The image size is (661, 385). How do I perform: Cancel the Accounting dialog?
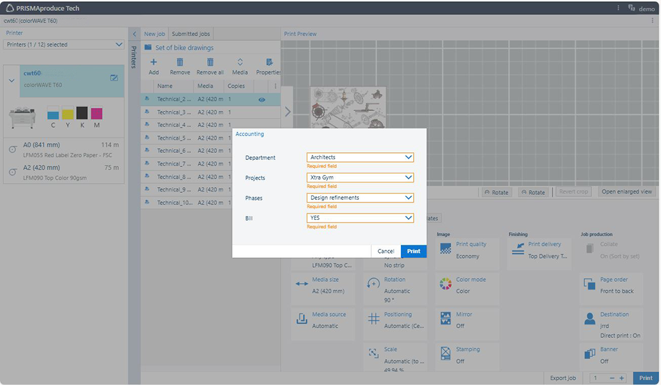pos(386,252)
